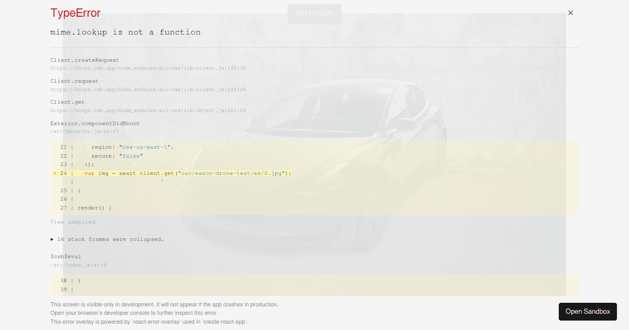Select the mime.lookup error message
The height and width of the screenshot is (330, 629).
pyautogui.click(x=125, y=32)
